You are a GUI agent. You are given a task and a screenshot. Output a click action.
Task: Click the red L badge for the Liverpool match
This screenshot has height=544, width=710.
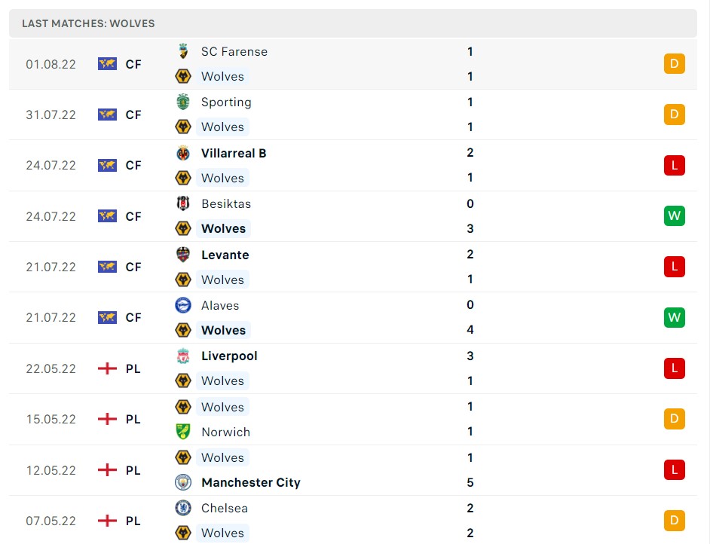click(674, 368)
